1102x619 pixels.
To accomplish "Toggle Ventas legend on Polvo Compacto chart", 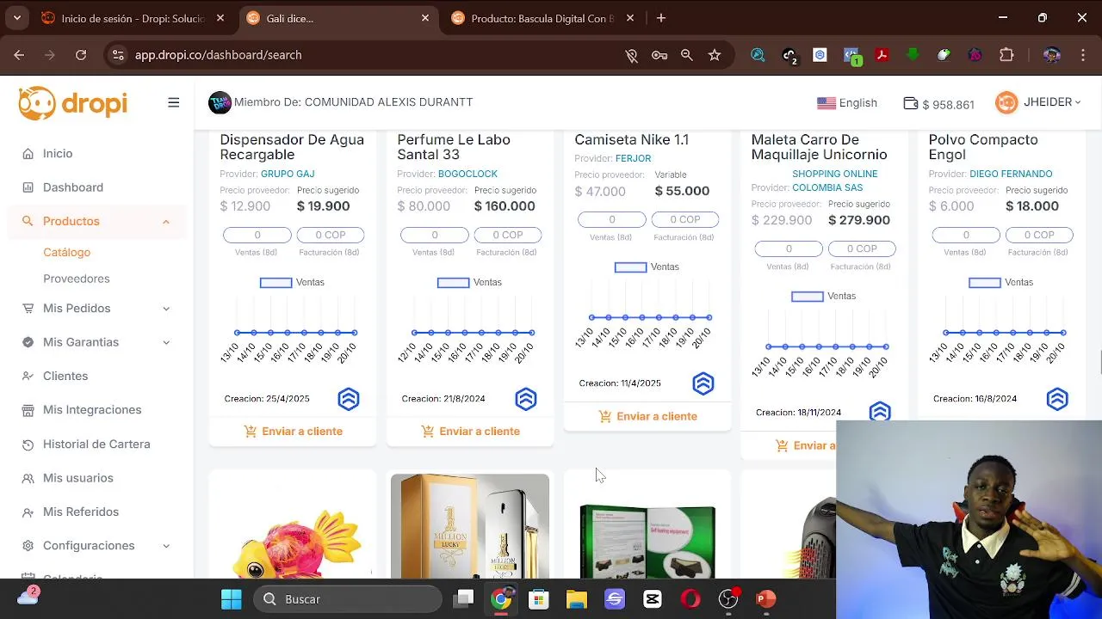I will (1000, 283).
